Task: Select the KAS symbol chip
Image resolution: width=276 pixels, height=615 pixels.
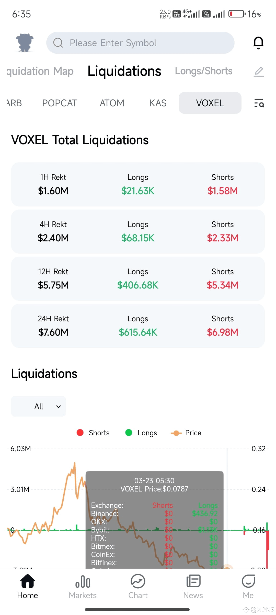Action: 158,103
